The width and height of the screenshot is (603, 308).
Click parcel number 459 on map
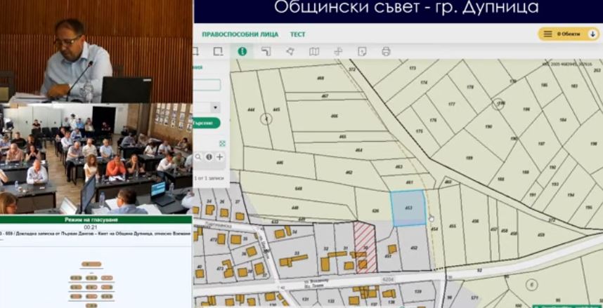click(541, 235)
